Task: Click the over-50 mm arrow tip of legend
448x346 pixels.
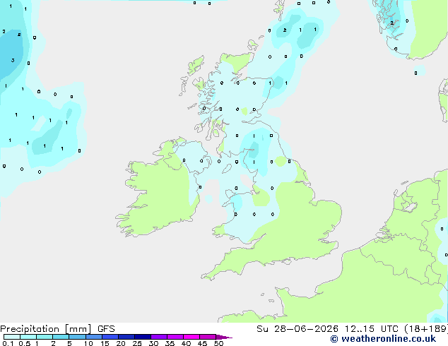Action: click(224, 337)
